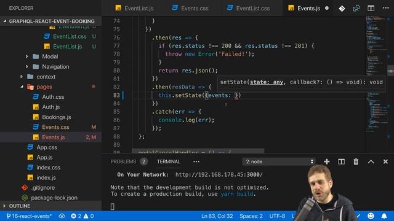Screen dimensions: 394x221
Task: Open the PROBLEMS panel tab
Action: (x=123, y=161)
